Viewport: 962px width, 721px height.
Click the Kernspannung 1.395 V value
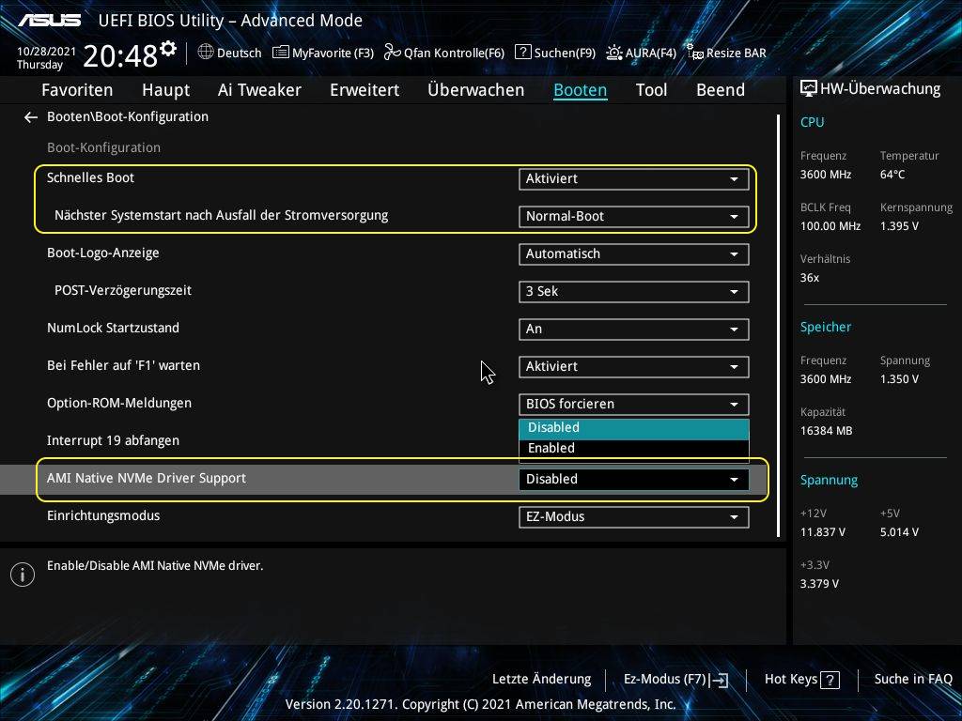click(x=899, y=226)
